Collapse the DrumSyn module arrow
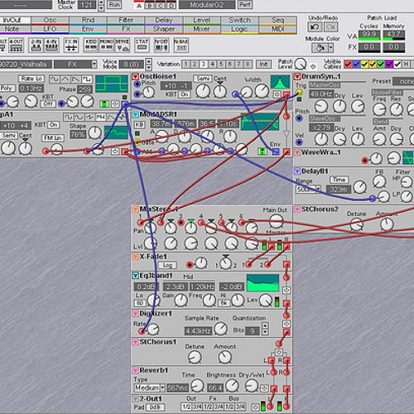Image resolution: width=414 pixels, height=414 pixels. [297, 76]
